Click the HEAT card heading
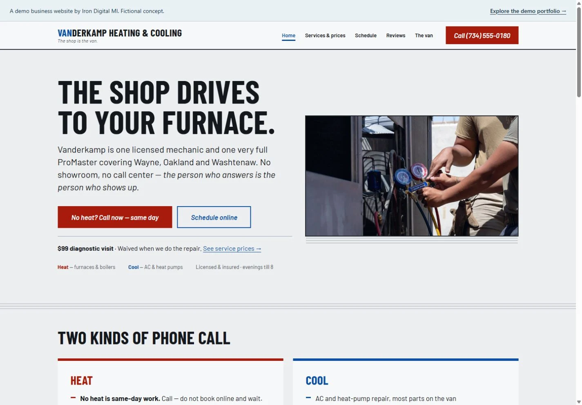Screen dimensions: 582x405 [82, 381]
